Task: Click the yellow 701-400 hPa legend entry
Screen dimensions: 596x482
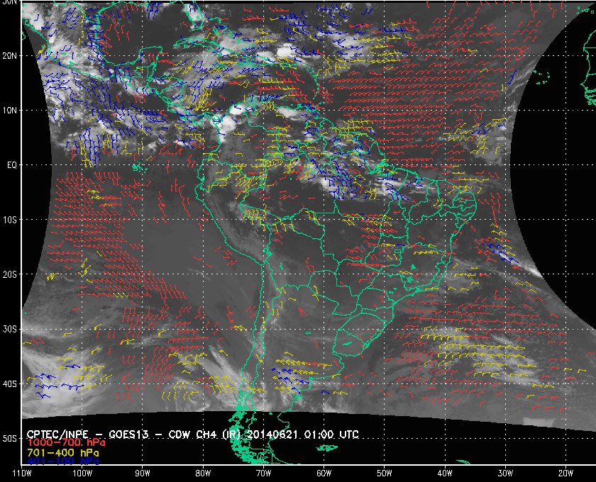Action: [63, 453]
